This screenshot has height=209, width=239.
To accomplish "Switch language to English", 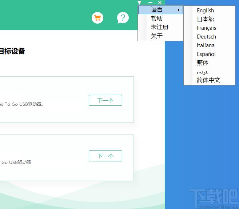I will click(x=206, y=11).
